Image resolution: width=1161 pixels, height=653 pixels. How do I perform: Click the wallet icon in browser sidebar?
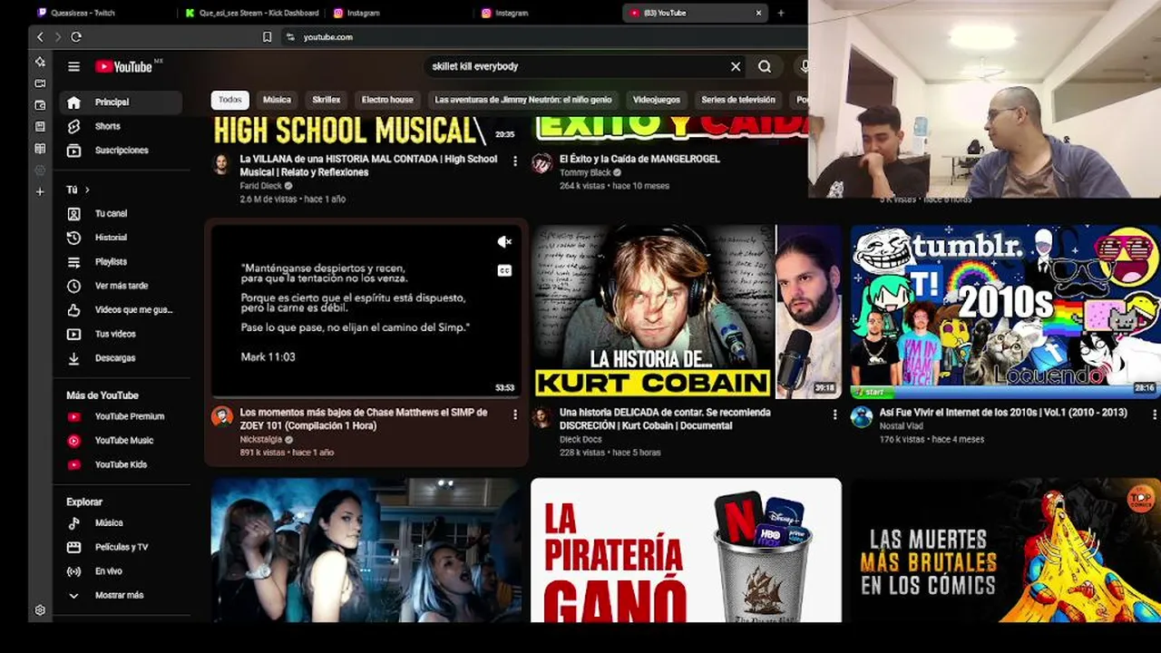coord(40,105)
